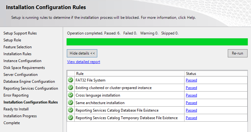Open Passed link for Temporary Database File rule

tap(191, 118)
